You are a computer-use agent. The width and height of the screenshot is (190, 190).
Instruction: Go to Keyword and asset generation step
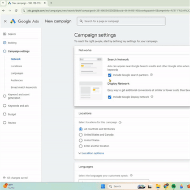[19, 96]
